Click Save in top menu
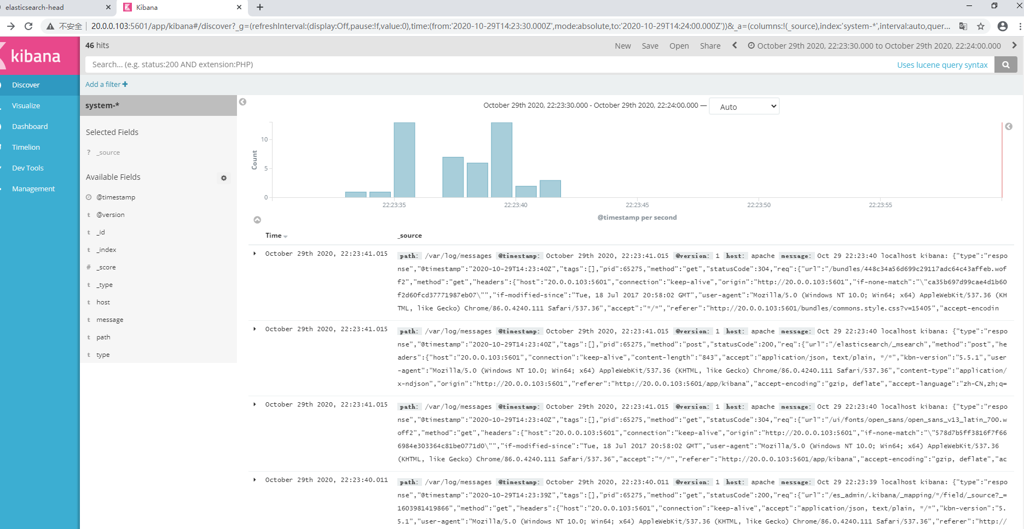 [x=650, y=46]
